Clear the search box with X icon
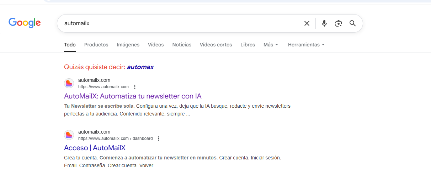This screenshot has width=431, height=175. pyautogui.click(x=307, y=23)
